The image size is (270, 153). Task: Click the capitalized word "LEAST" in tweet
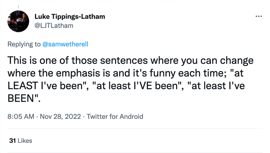click(23, 86)
